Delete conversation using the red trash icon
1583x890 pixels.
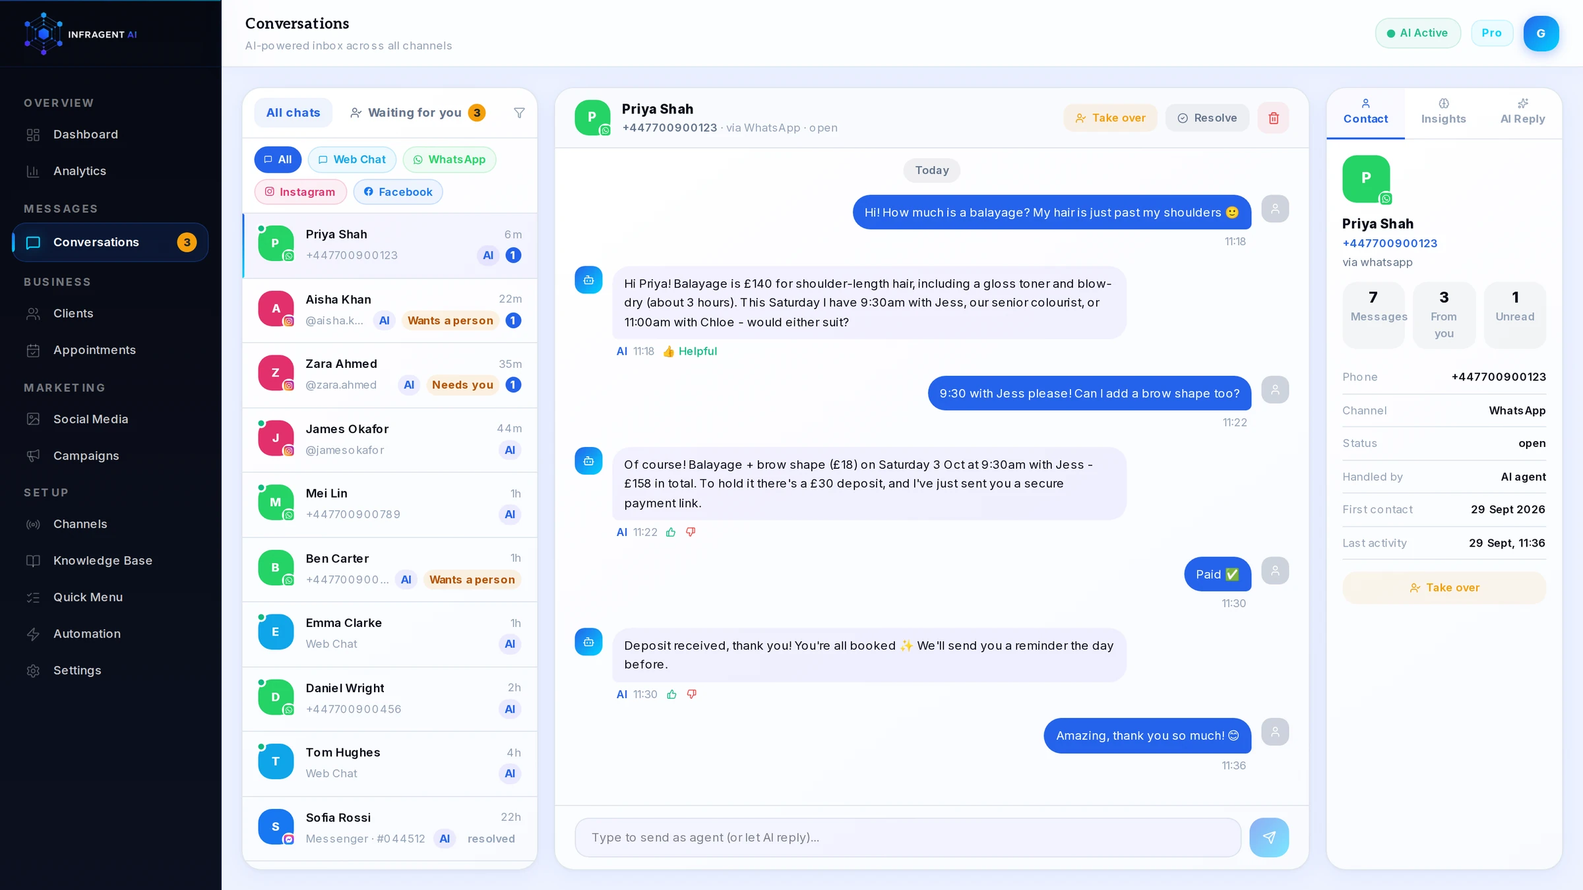(x=1273, y=118)
